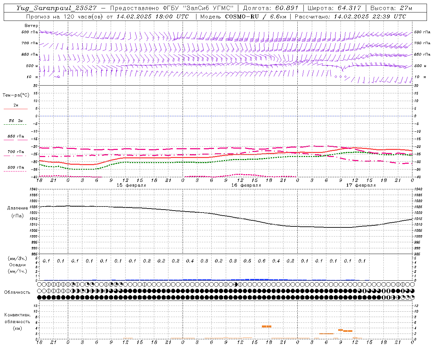Click the Td 2м dew point legend entry
This screenshot has width=432, height=345.
[16, 121]
